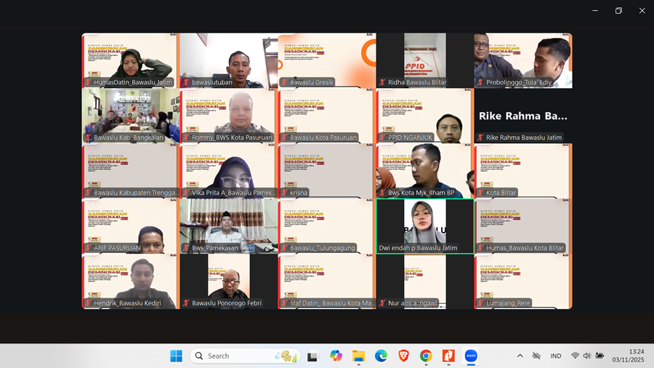Expand the hidden system tray icons chevron

[x=520, y=356]
